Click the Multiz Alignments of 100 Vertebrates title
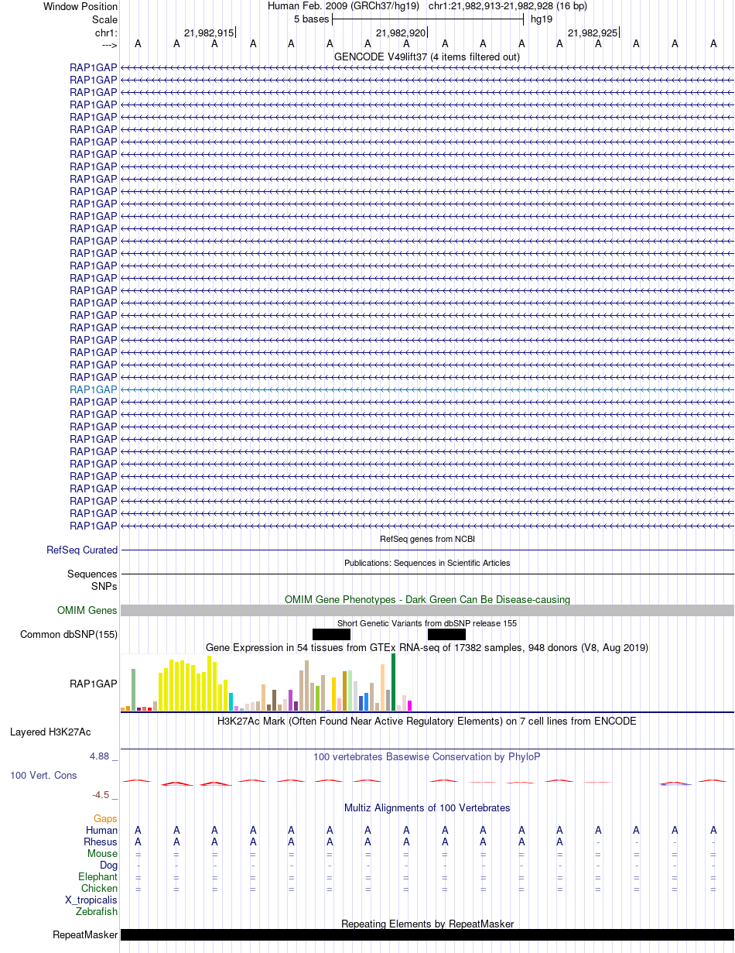Image resolution: width=735 pixels, height=953 pixels. coord(427,808)
